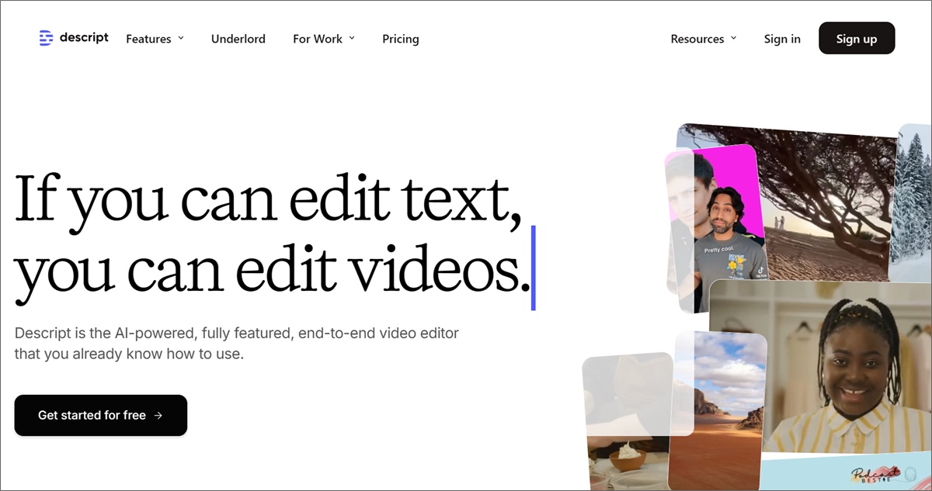932x491 pixels.
Task: Go to the Pricing page
Action: pyautogui.click(x=400, y=39)
